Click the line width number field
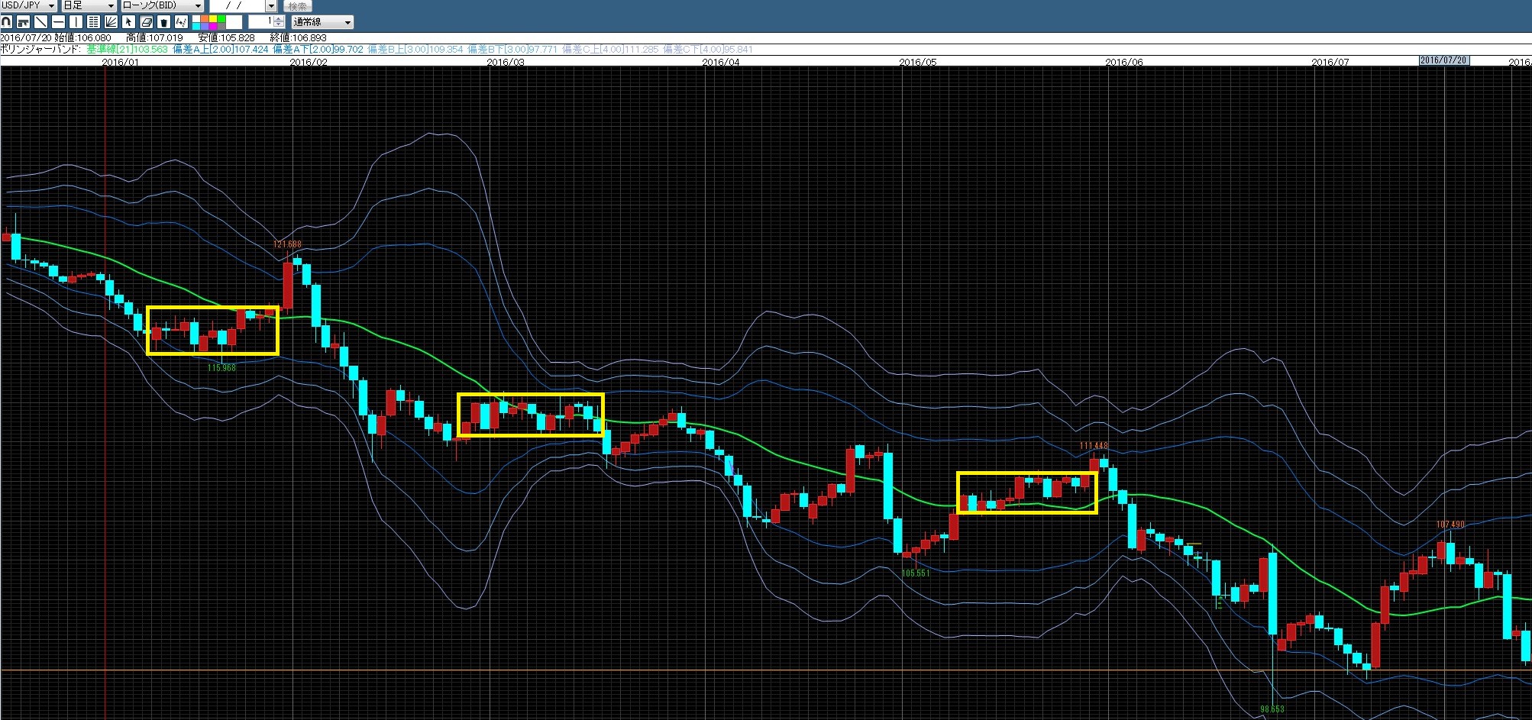 coord(261,21)
